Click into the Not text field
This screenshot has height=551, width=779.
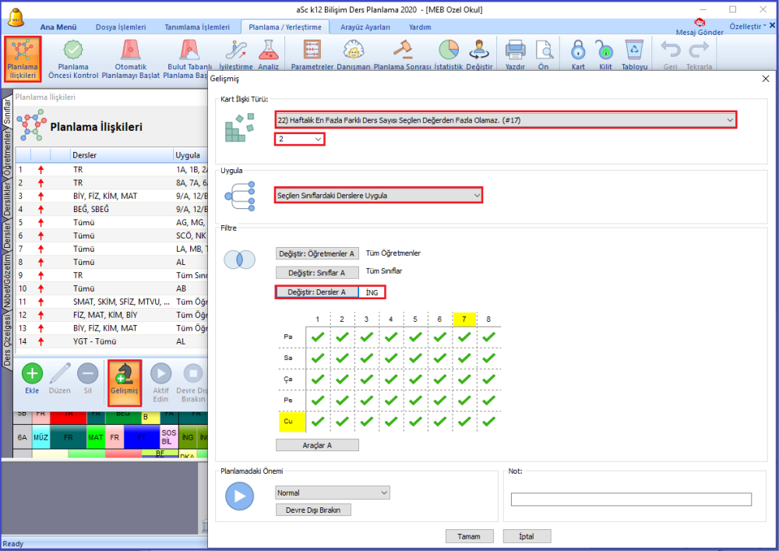click(631, 500)
